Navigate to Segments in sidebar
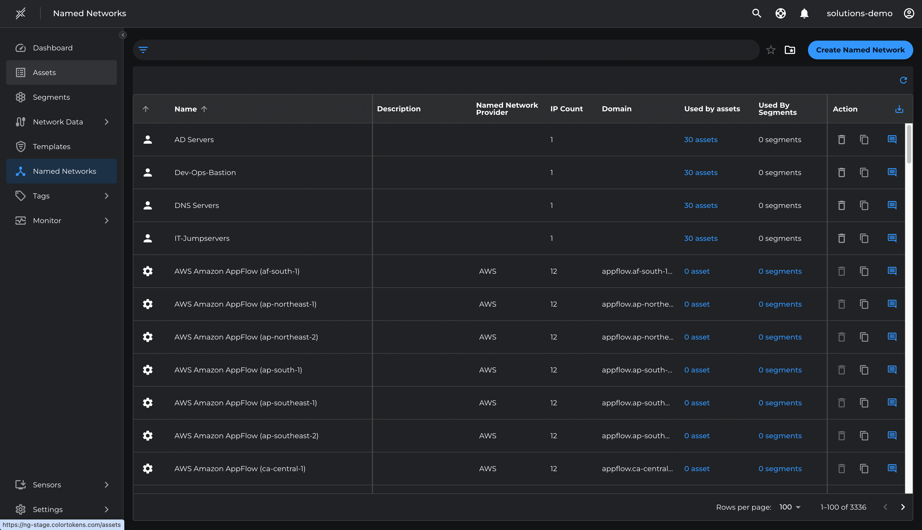 [x=51, y=97]
